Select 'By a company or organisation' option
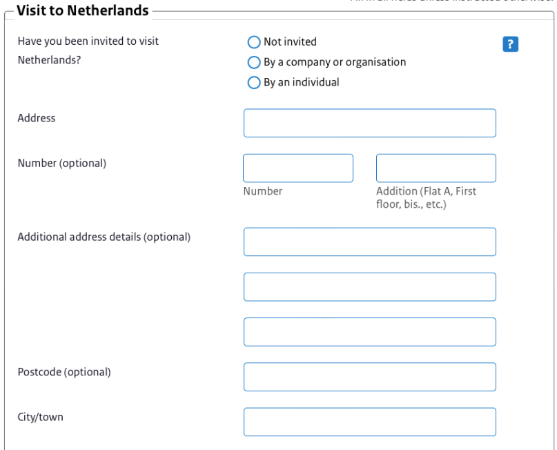 [x=254, y=62]
